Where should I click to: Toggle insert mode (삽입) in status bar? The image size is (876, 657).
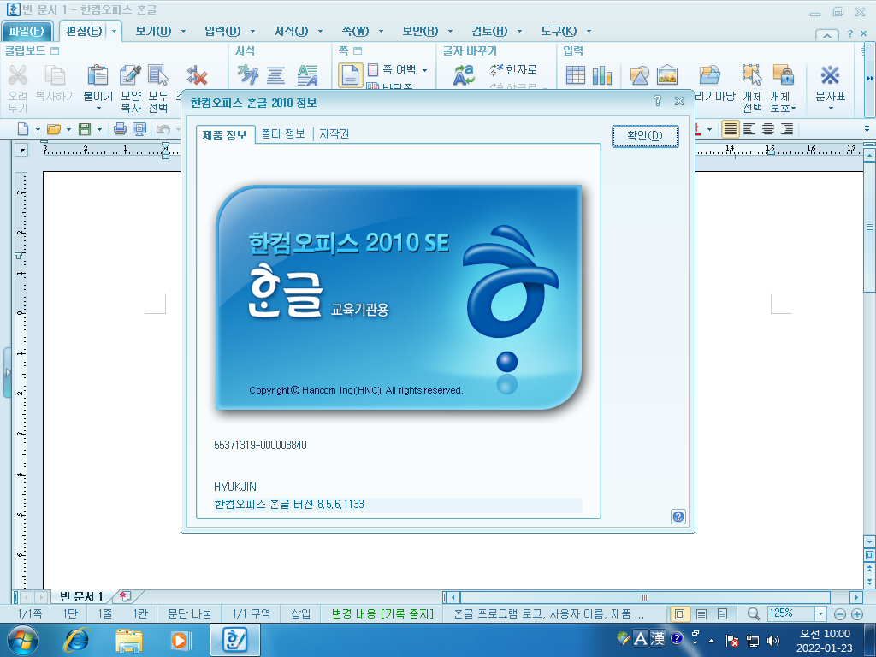pyautogui.click(x=300, y=613)
